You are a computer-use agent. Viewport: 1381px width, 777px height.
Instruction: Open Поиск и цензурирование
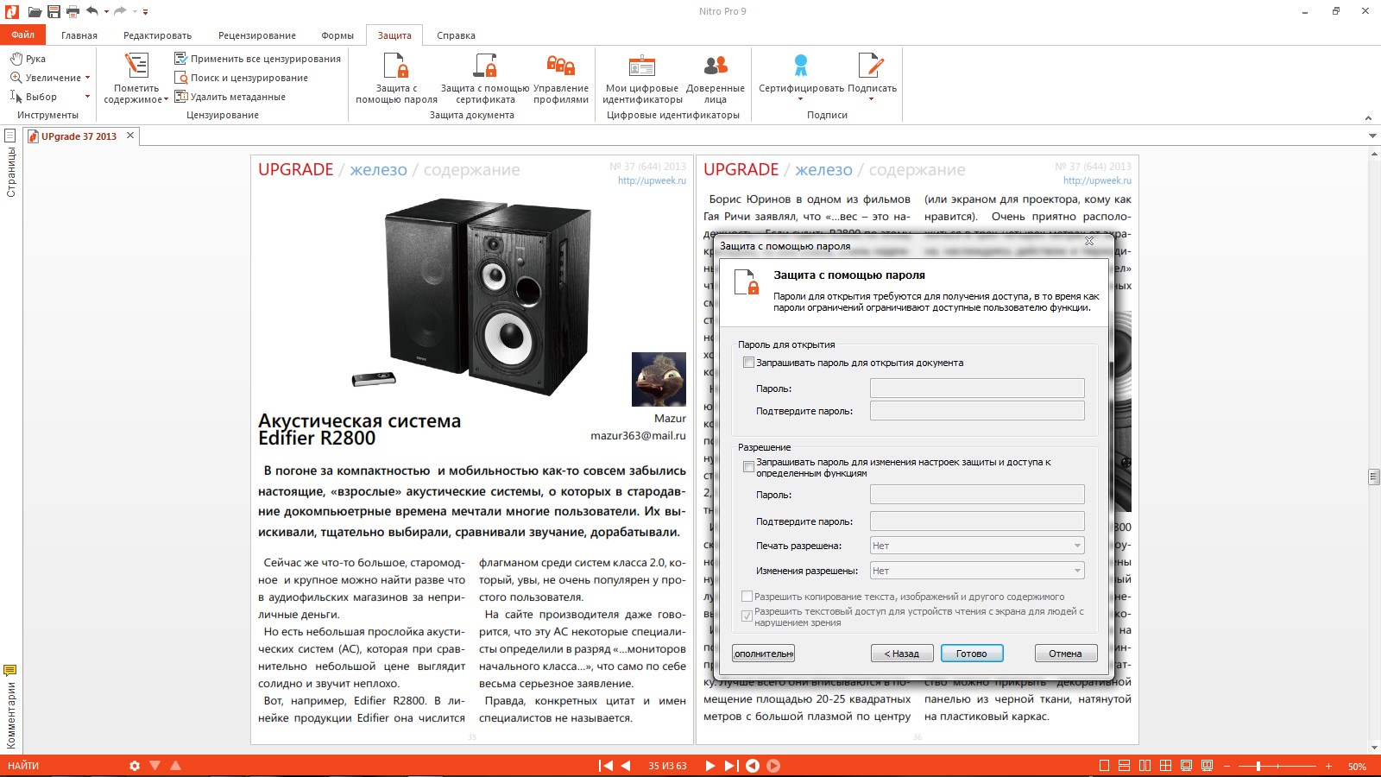click(241, 78)
